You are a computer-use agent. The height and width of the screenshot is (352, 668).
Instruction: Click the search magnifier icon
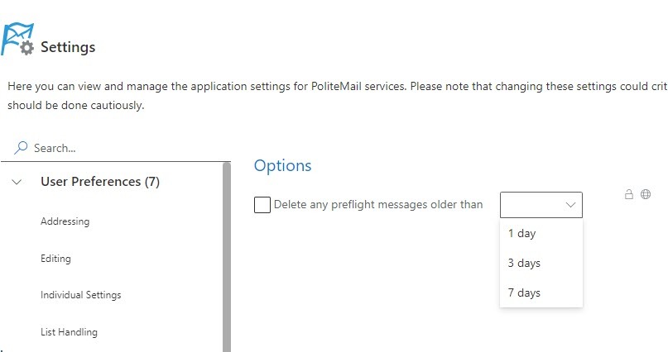point(22,148)
